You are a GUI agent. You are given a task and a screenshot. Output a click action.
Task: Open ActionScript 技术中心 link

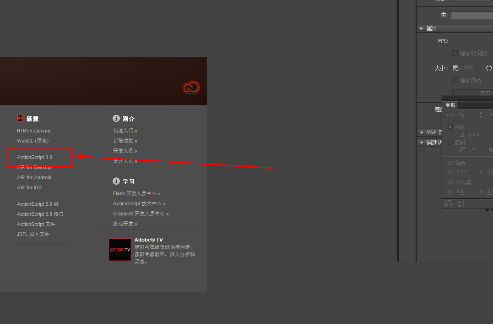point(139,204)
